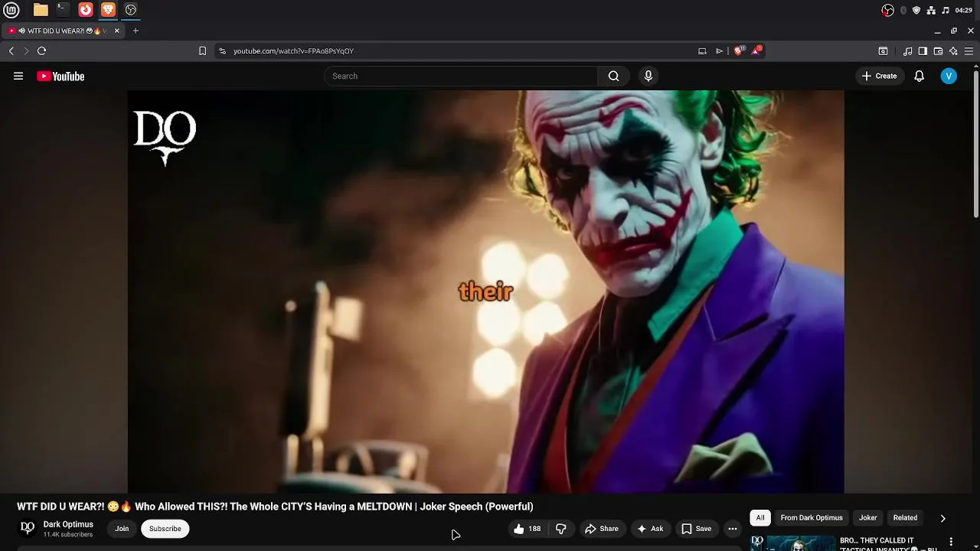Filter by 'From Dark Optimus' chip

(812, 518)
